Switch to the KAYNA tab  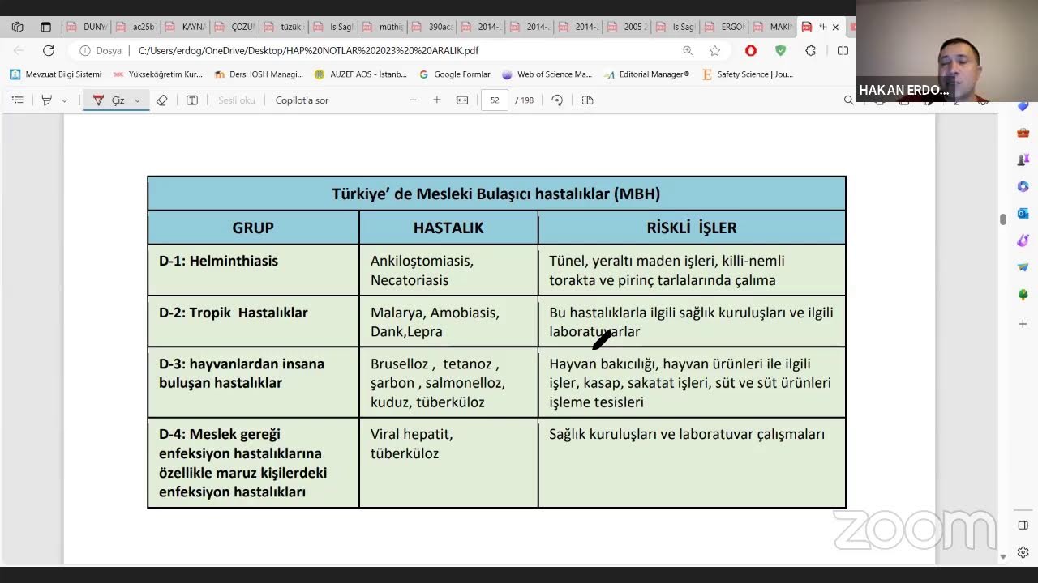pyautogui.click(x=185, y=27)
